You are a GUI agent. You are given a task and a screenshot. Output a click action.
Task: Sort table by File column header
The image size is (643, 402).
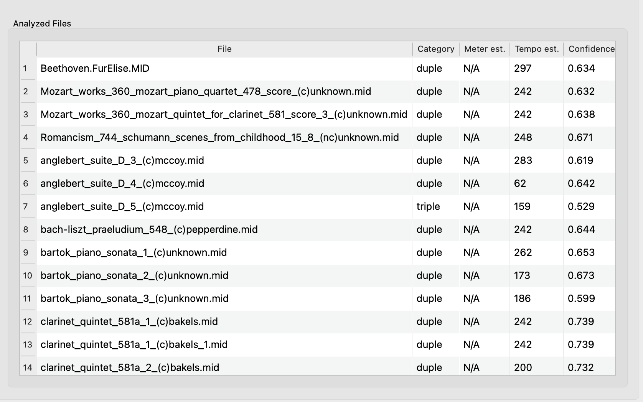tap(224, 49)
